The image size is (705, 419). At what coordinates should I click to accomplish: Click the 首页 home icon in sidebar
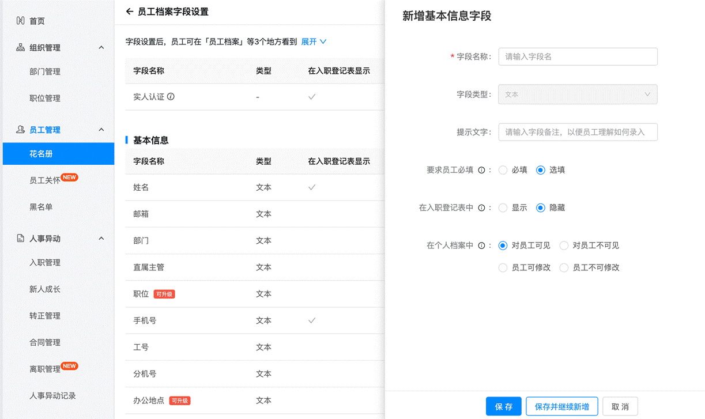point(21,21)
